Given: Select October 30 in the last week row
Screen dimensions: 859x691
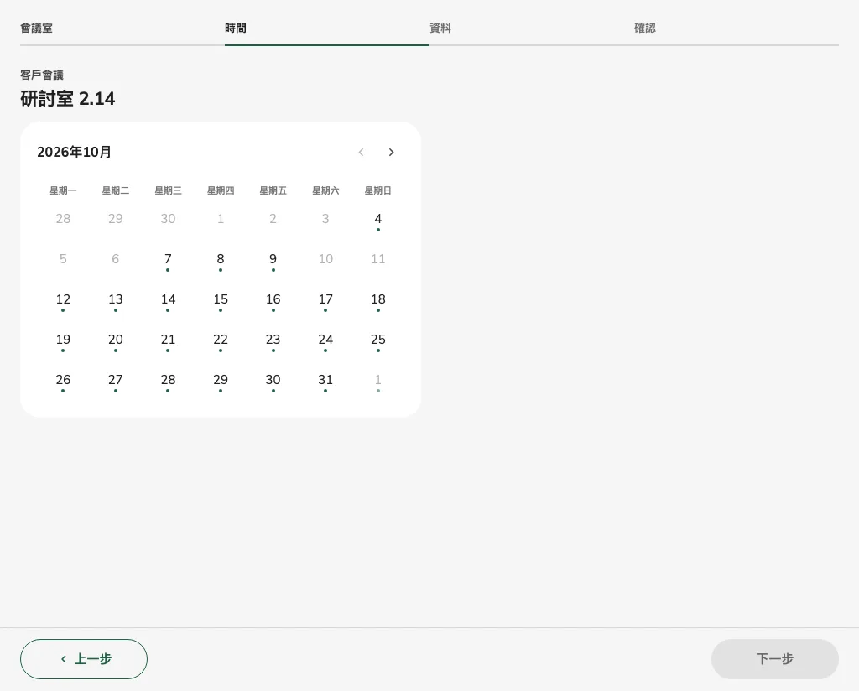Looking at the screenshot, I should (x=273, y=380).
